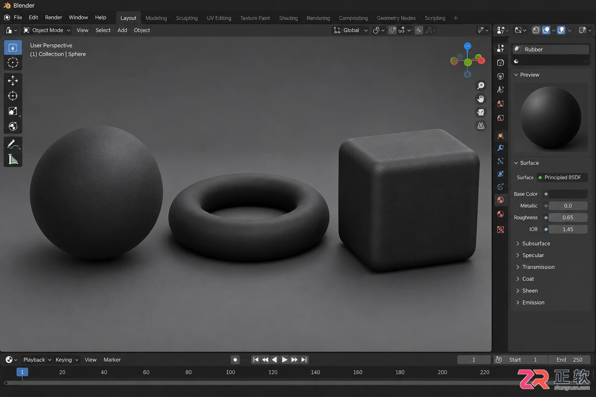
Task: Toggle camera view in the viewport
Action: click(x=481, y=112)
